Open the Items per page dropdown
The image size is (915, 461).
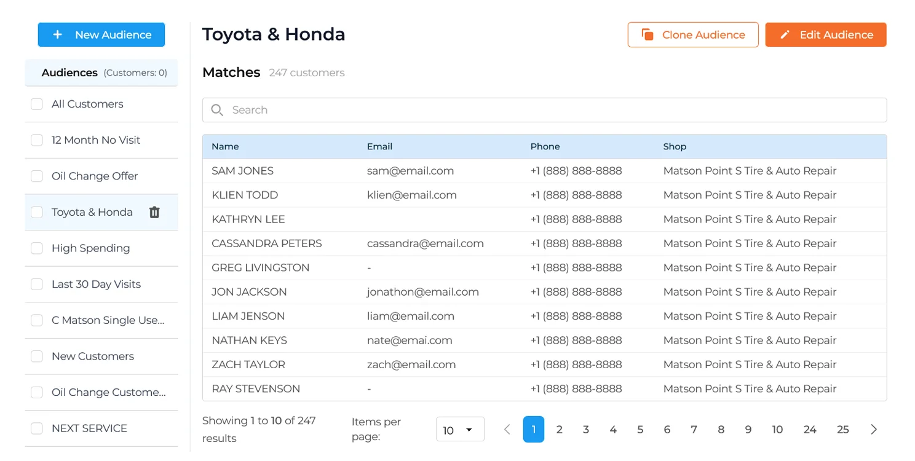tap(459, 430)
